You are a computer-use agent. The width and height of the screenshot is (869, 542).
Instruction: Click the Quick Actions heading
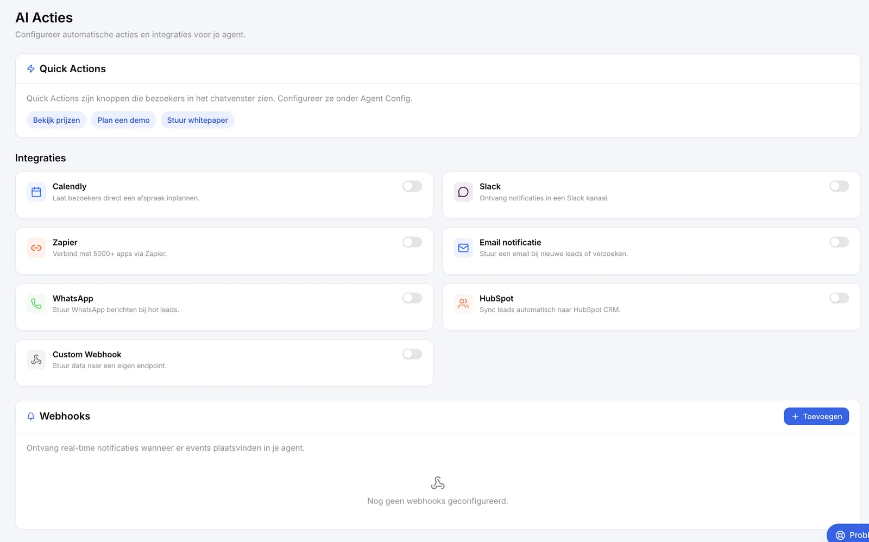[73, 69]
